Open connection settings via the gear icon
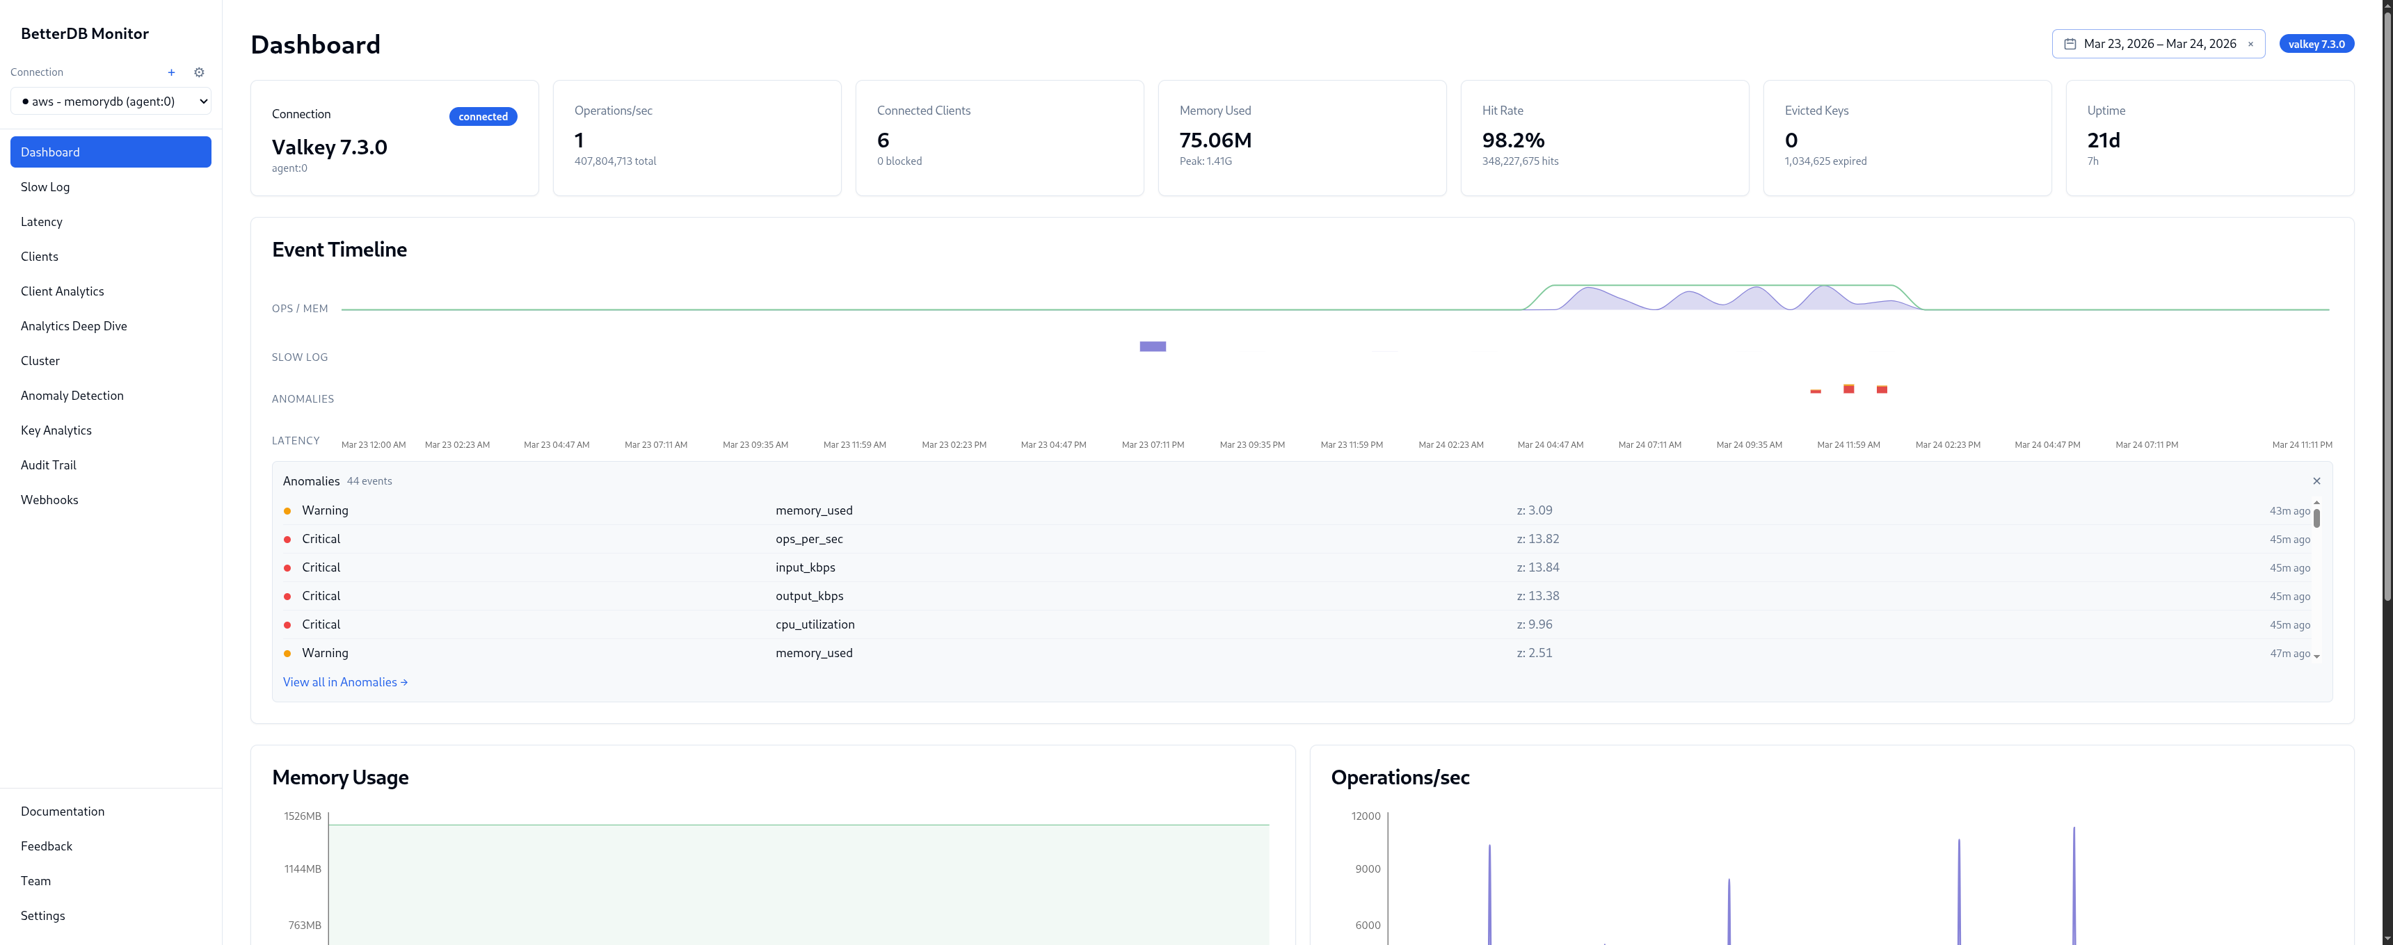This screenshot has height=945, width=2393. [199, 72]
